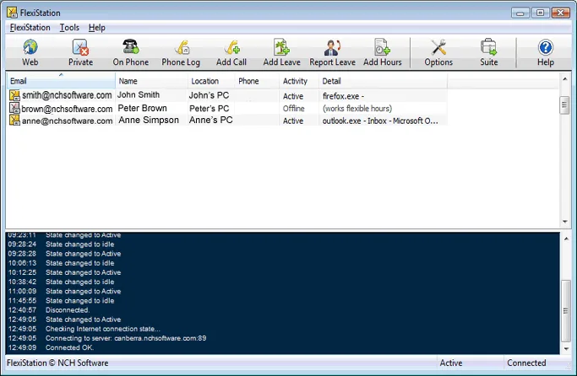Click Active status in status bar

[451, 363]
